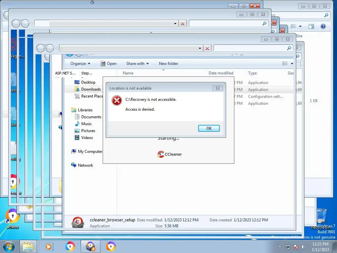
Task: Click the CCleaner logo in the splash window
Action: (169, 154)
